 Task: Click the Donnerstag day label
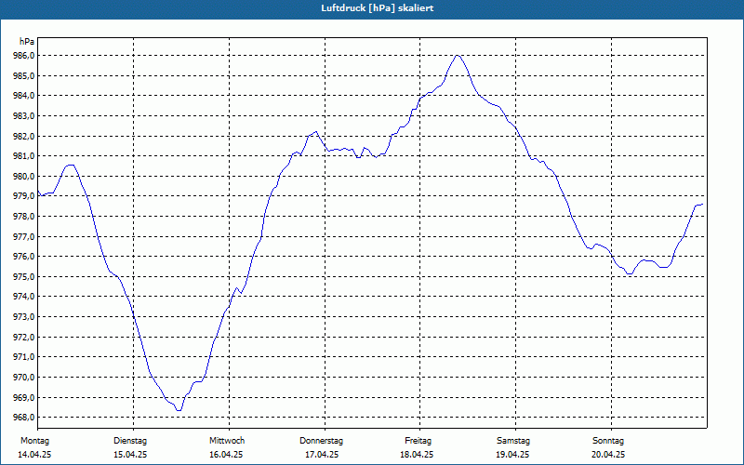coord(321,441)
